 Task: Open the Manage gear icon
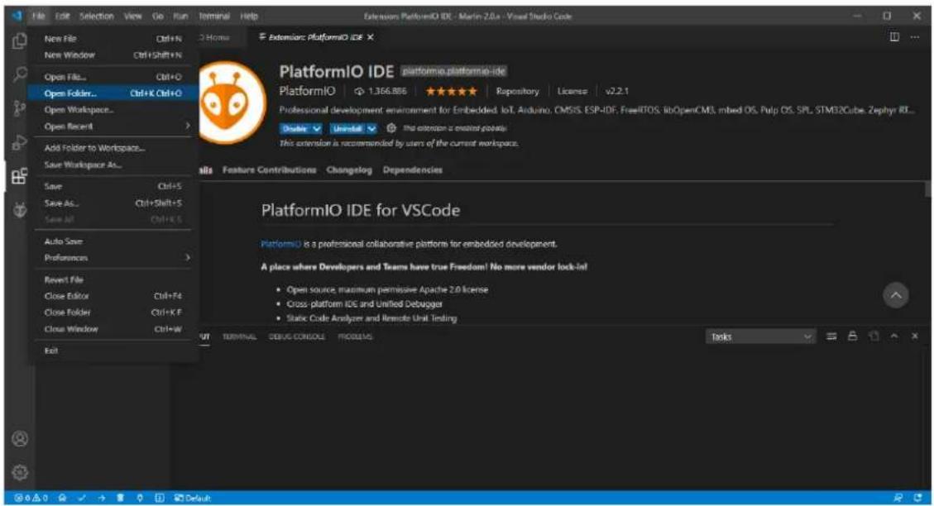20,472
